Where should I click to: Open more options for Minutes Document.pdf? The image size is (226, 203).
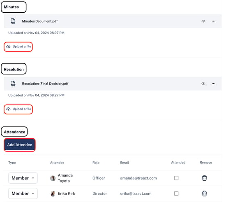(213, 21)
